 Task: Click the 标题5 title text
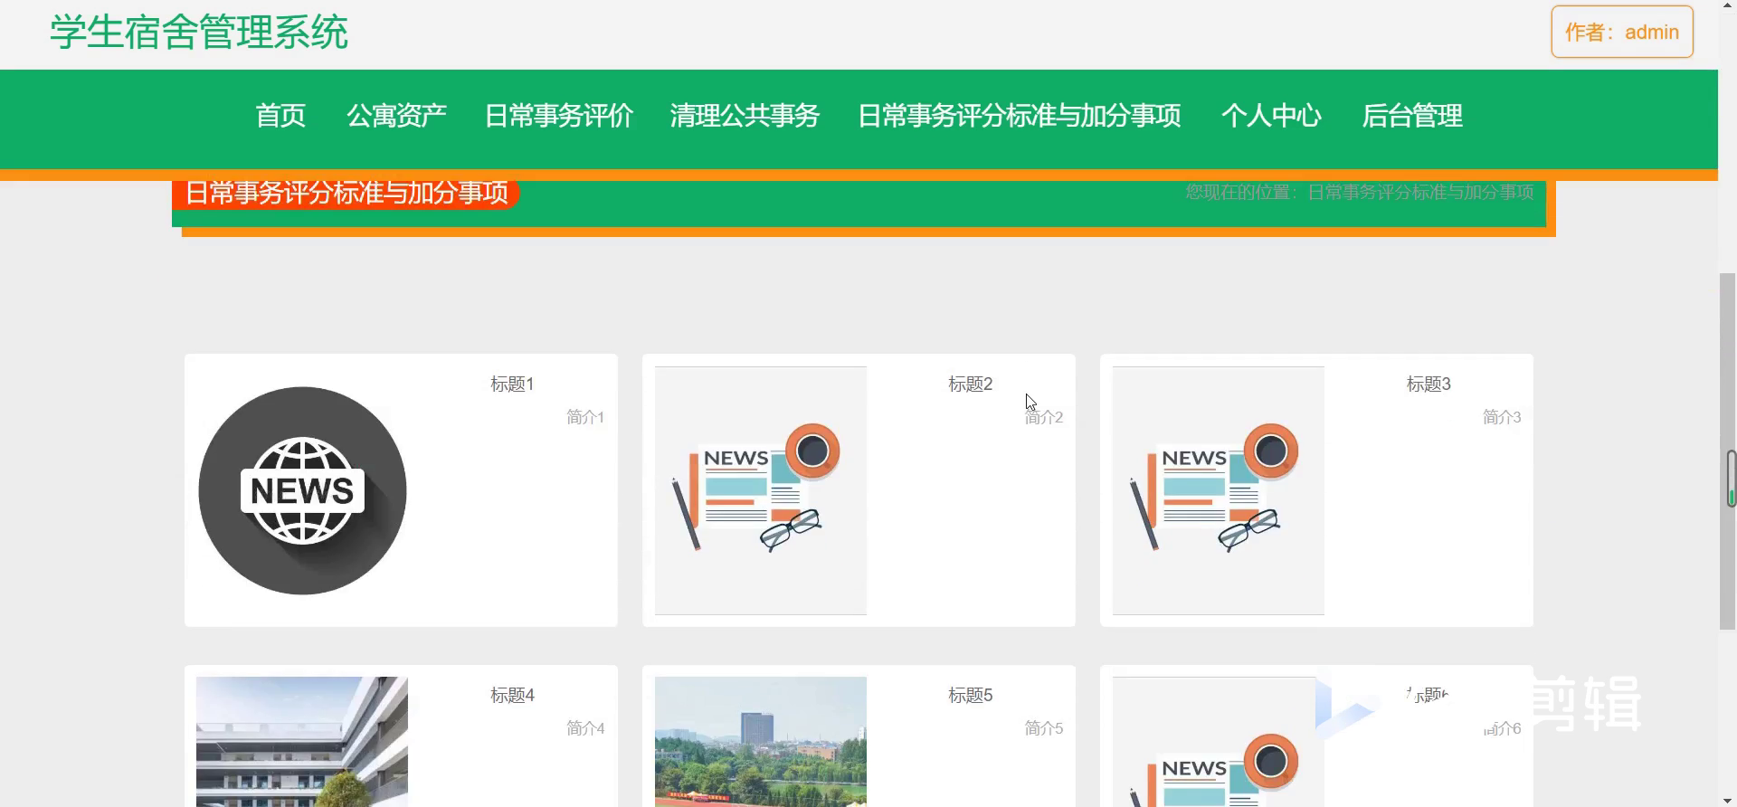[971, 696]
